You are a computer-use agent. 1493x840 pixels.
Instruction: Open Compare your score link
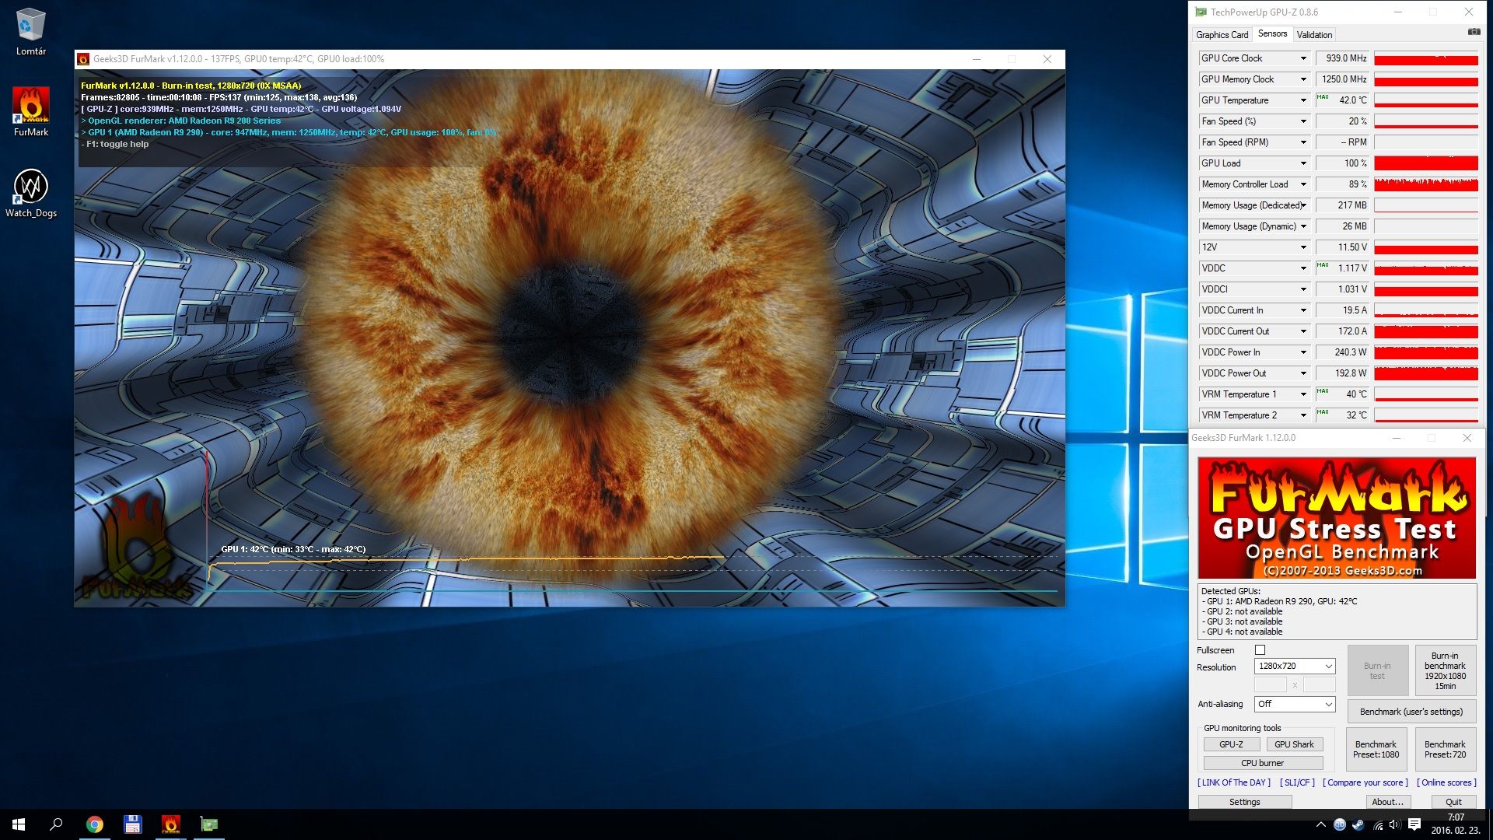(1365, 782)
